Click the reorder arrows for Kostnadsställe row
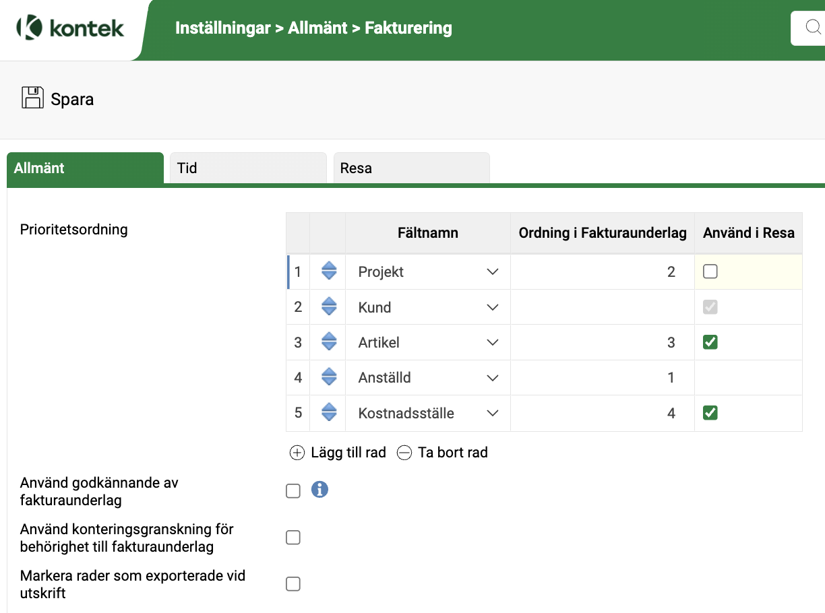Image resolution: width=825 pixels, height=613 pixels. click(329, 412)
